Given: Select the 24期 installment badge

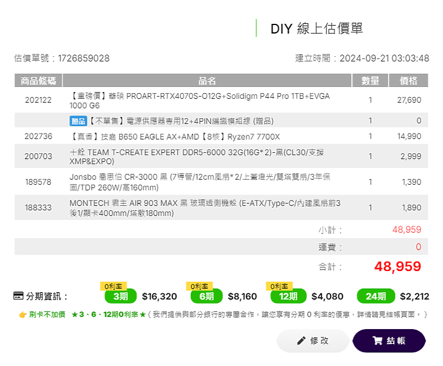Looking at the screenshot, I should point(376,296).
